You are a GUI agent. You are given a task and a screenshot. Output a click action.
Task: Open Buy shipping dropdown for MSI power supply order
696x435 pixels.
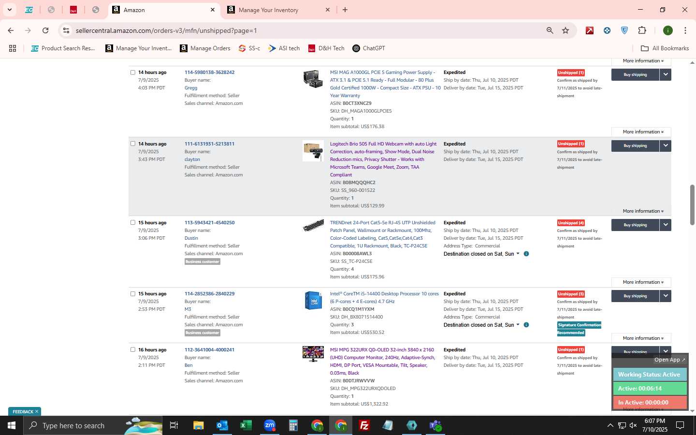666,74
